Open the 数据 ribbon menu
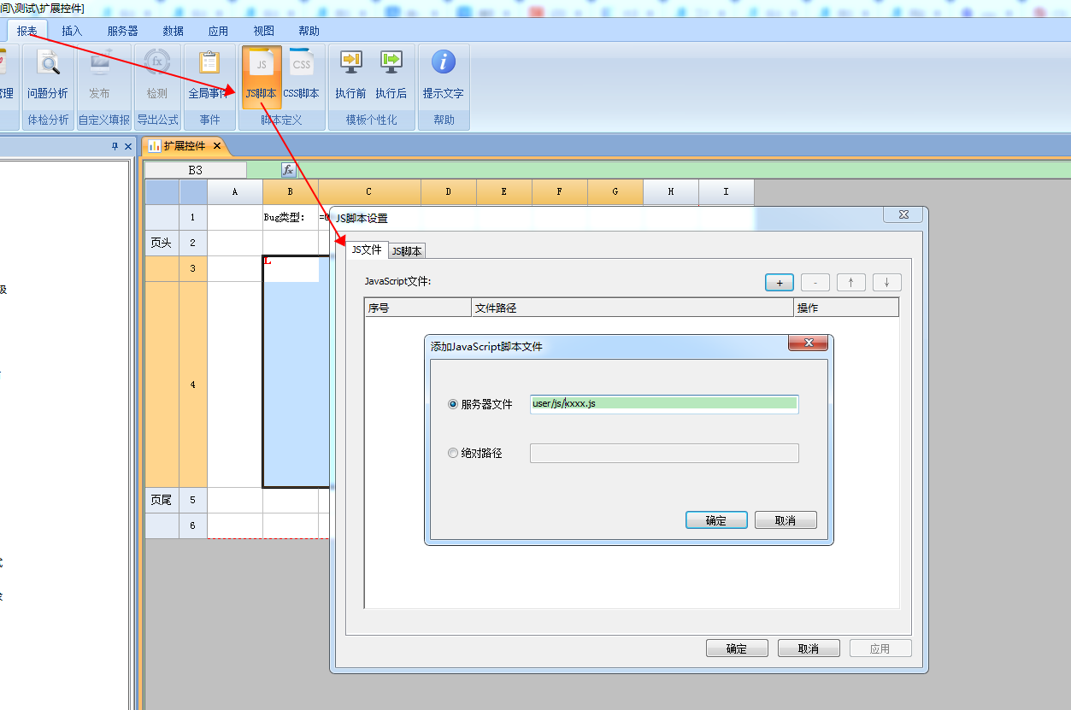The height and width of the screenshot is (710, 1071). coord(173,31)
